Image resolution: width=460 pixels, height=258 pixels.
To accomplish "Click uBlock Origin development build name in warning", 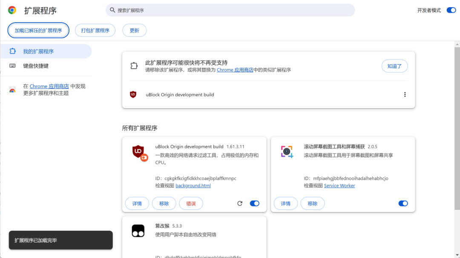I will pos(180,95).
